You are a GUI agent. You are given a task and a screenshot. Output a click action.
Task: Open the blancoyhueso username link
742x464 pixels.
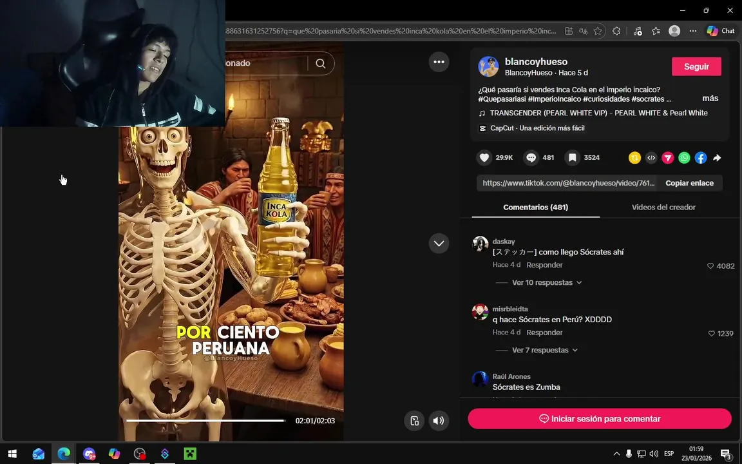[x=536, y=62]
